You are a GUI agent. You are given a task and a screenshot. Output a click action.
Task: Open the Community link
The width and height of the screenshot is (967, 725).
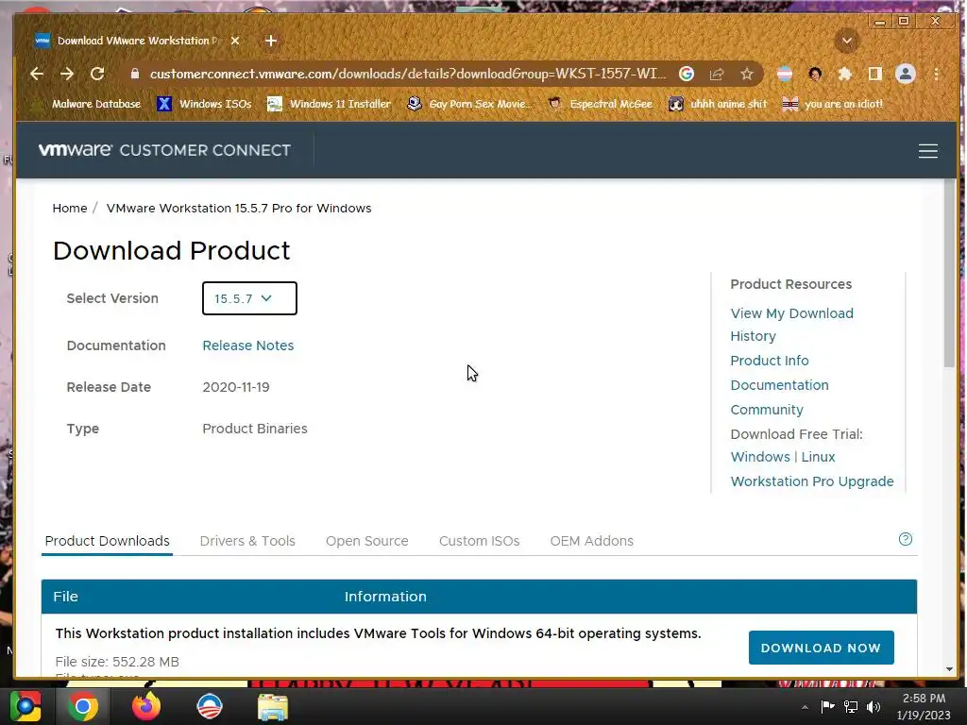click(x=767, y=410)
